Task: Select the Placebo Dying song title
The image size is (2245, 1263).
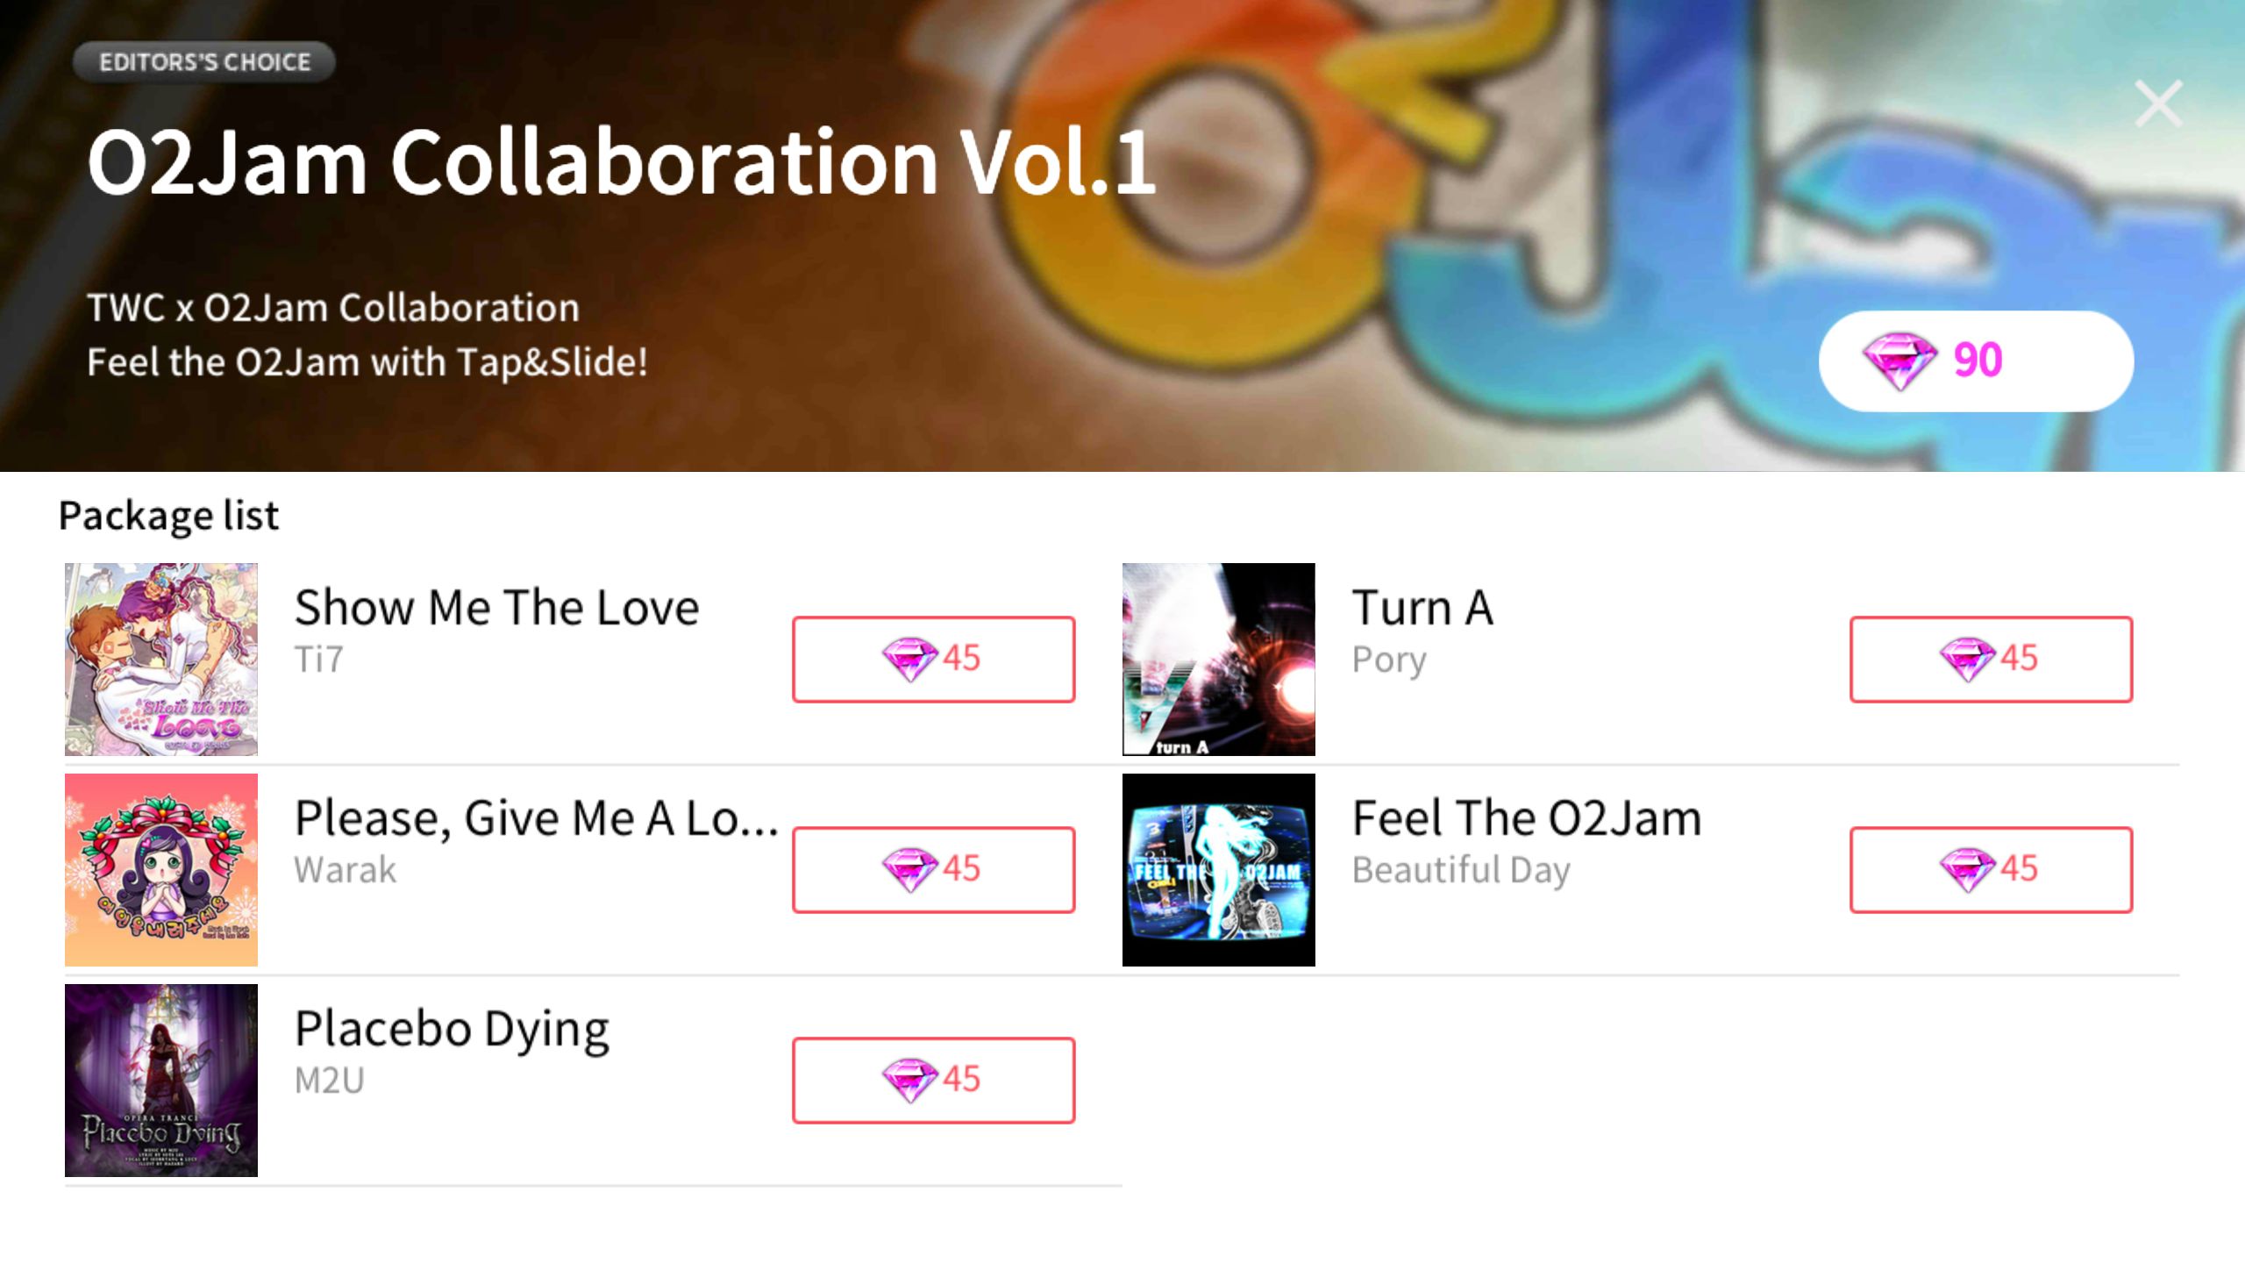Action: click(x=452, y=1030)
